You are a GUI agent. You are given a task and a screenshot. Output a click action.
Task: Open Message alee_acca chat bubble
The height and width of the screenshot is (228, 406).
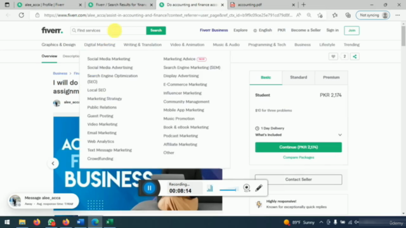pyautogui.click(x=43, y=201)
